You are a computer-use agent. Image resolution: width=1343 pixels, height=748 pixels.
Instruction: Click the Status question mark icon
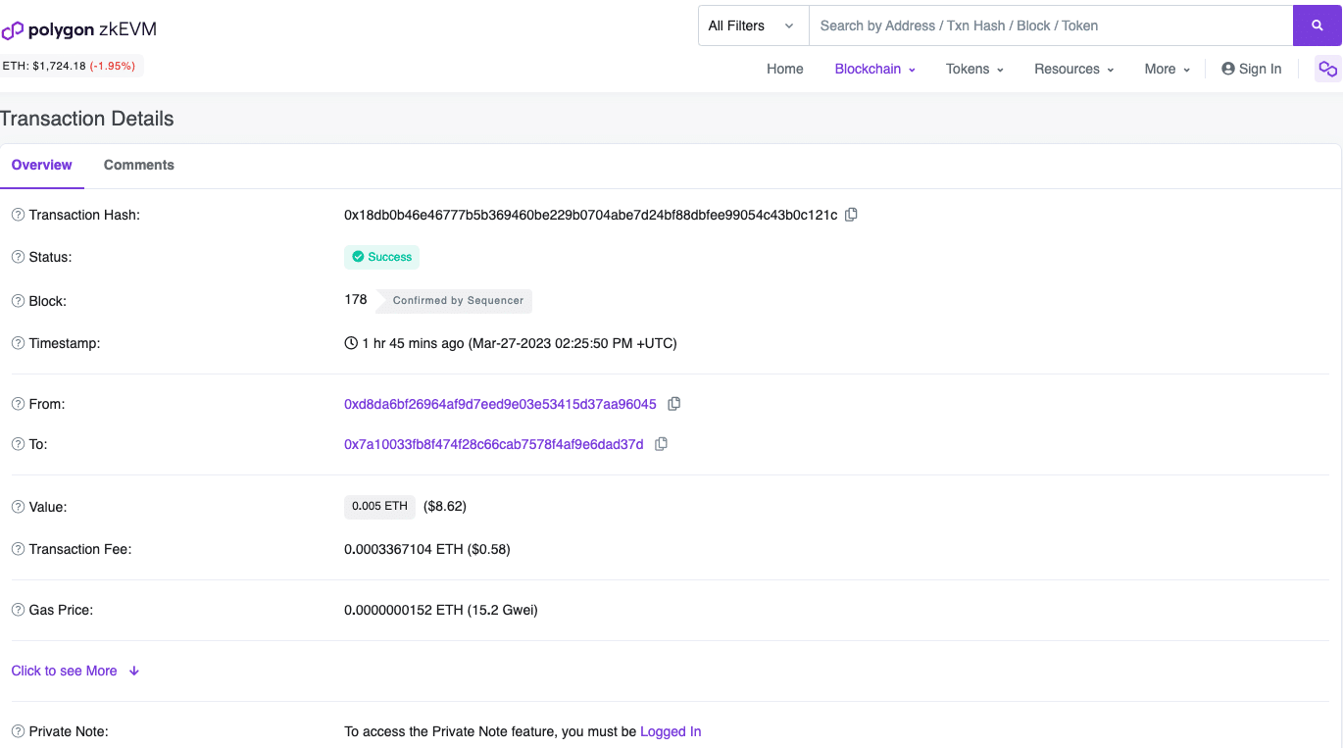(x=16, y=257)
